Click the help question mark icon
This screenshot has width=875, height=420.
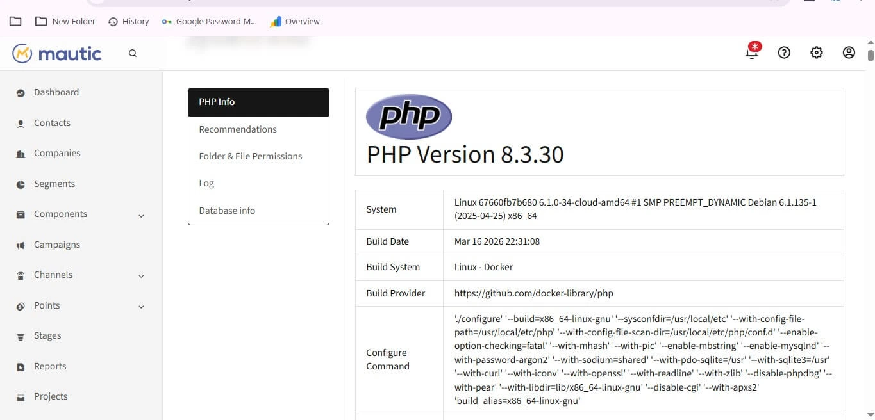click(x=784, y=52)
